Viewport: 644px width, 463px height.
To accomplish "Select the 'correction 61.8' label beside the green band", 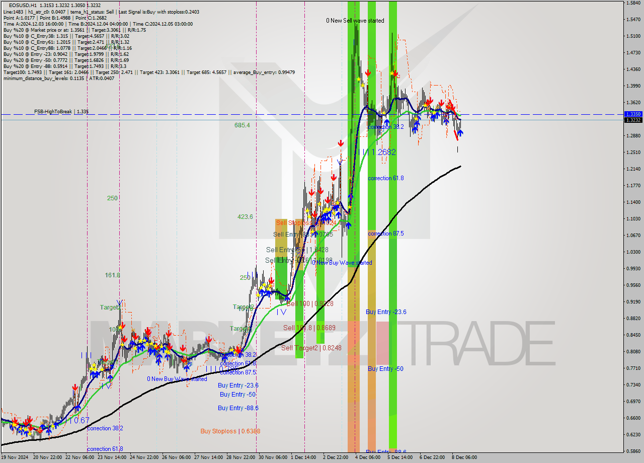I will (385, 178).
